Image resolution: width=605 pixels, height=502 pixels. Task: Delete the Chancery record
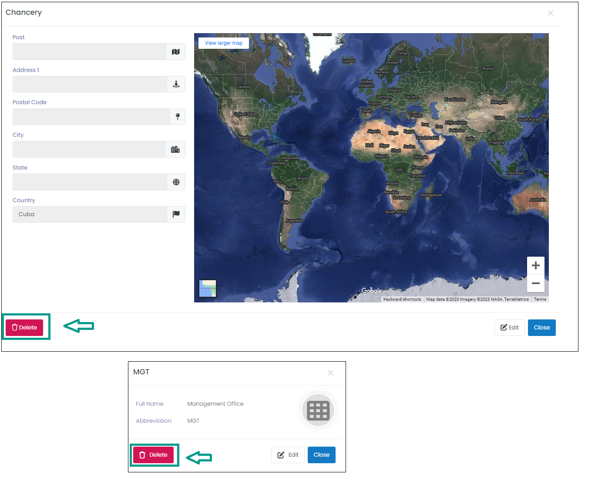pos(24,328)
